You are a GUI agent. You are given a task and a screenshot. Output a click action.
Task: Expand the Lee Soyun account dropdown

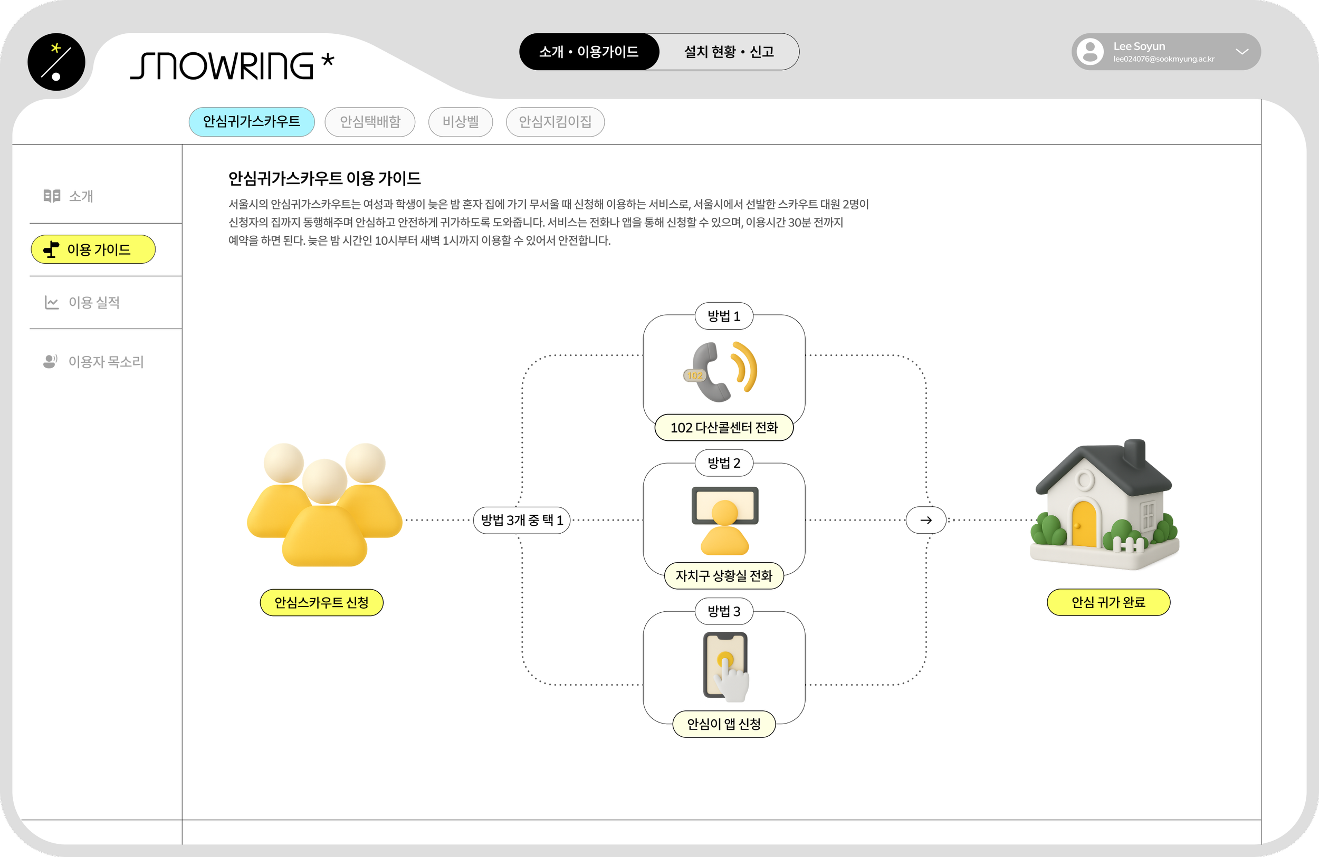1241,52
